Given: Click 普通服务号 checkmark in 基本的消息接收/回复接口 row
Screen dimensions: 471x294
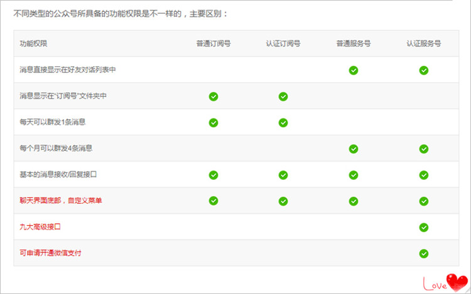Looking at the screenshot, I should (353, 175).
